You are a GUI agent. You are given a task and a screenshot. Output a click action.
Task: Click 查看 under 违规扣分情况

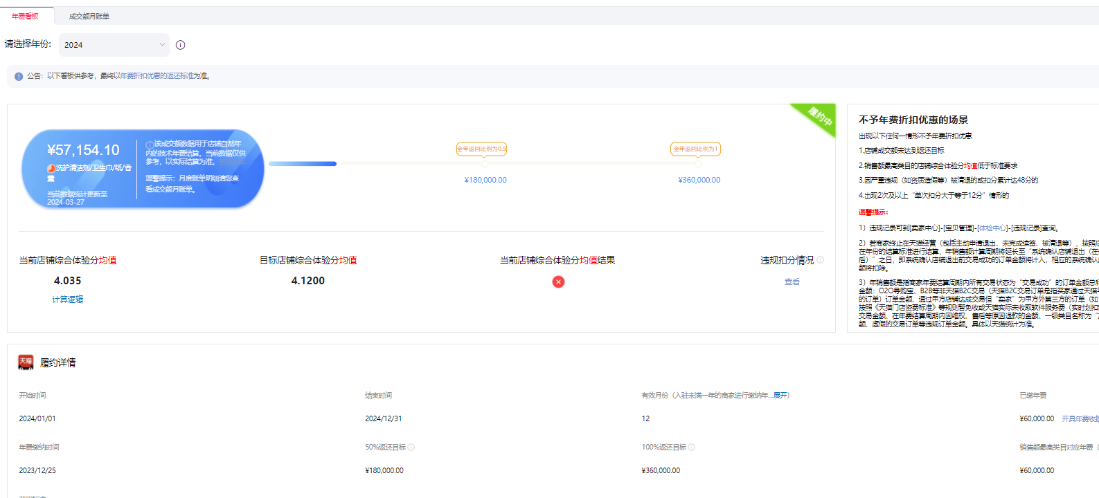tap(792, 282)
